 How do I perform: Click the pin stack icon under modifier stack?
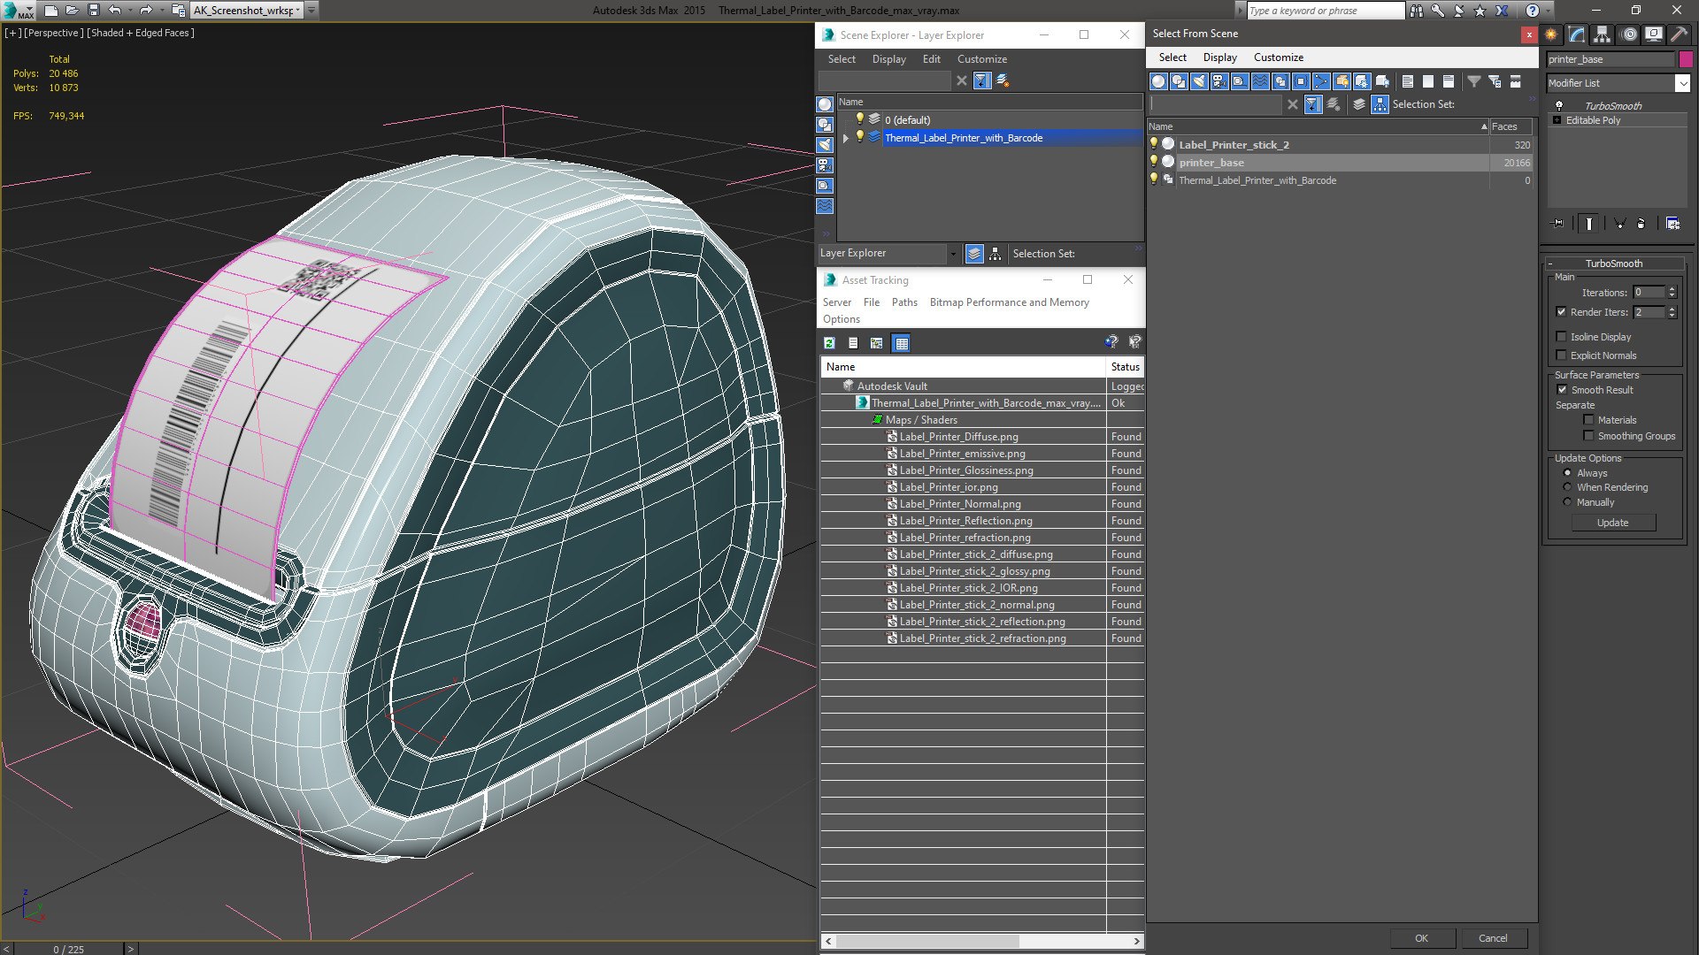coord(1558,224)
